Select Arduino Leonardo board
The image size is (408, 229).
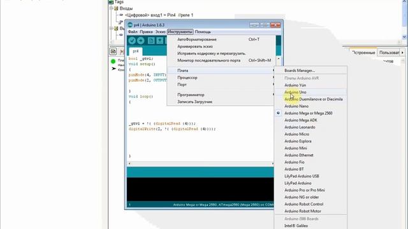pos(310,127)
